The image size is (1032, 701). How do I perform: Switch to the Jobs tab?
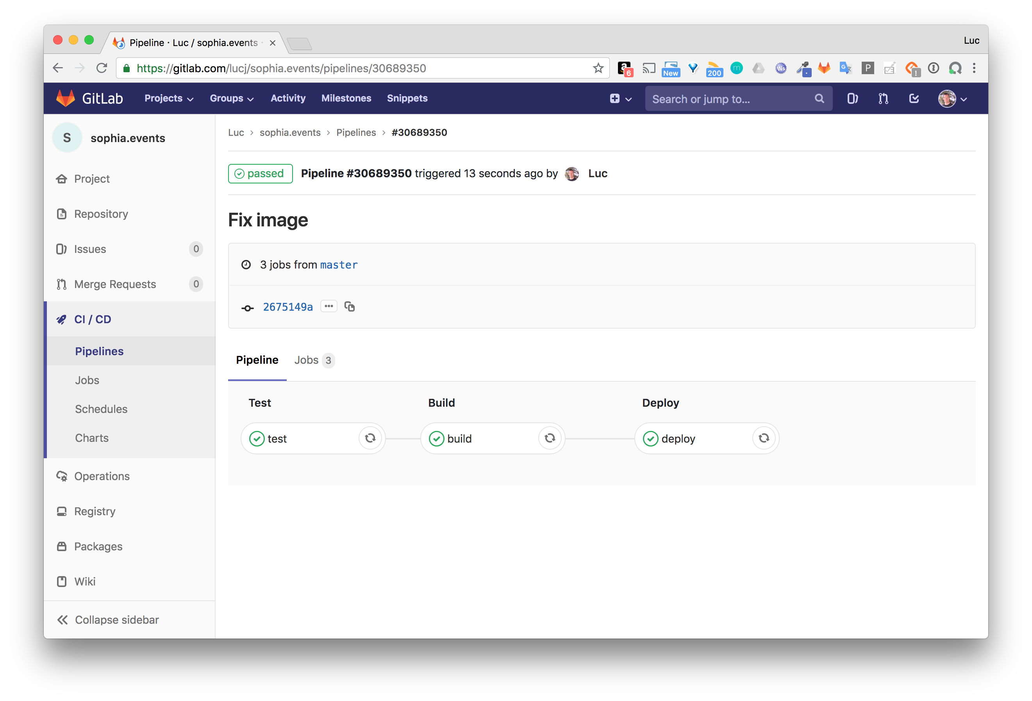click(314, 360)
